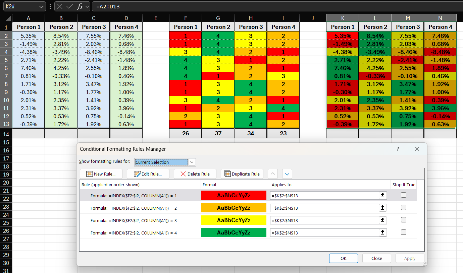Duplicate the selected rule
The image size is (463, 273).
(242, 174)
